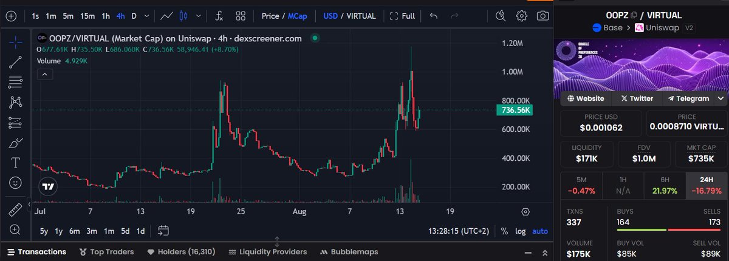Open the forecasting and measurement tools
Screen dimensions: 729x261
[x=16, y=123]
